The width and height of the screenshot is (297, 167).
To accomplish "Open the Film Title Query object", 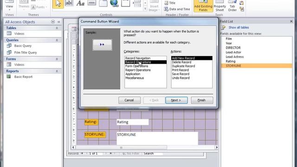I will (26, 52).
